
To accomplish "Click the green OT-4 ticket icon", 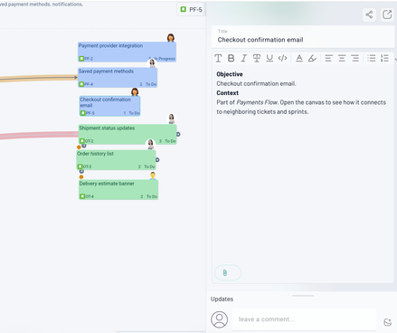I will (x=82, y=196).
